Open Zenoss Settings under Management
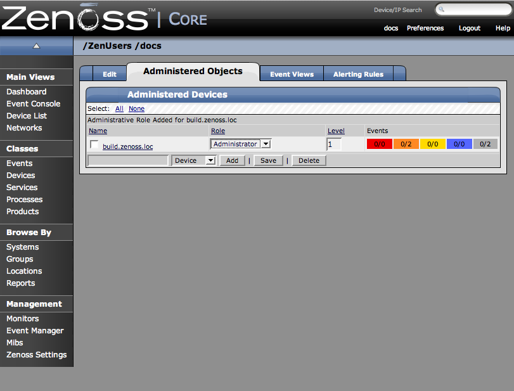514x391 pixels. (36, 355)
